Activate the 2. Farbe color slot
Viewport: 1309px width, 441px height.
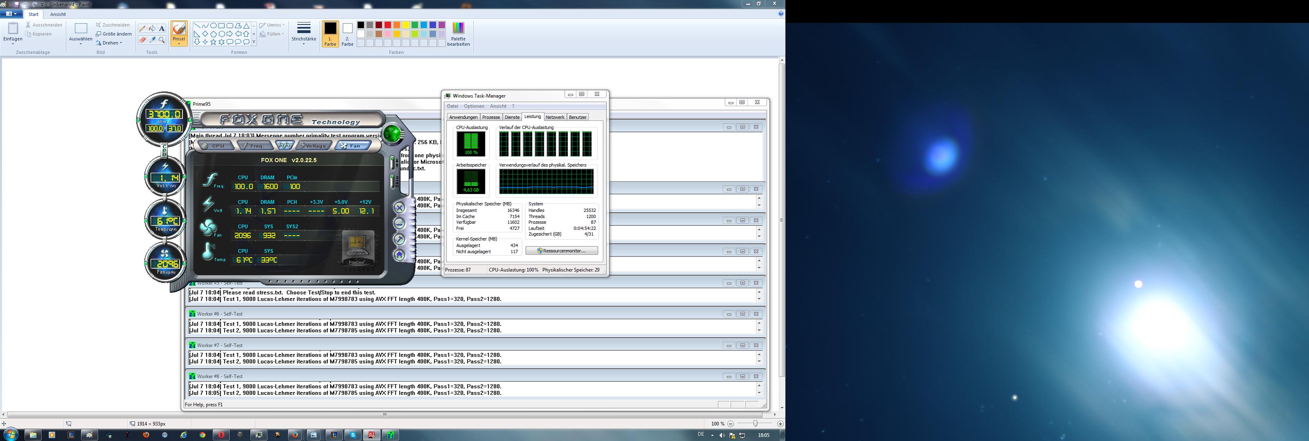click(347, 34)
